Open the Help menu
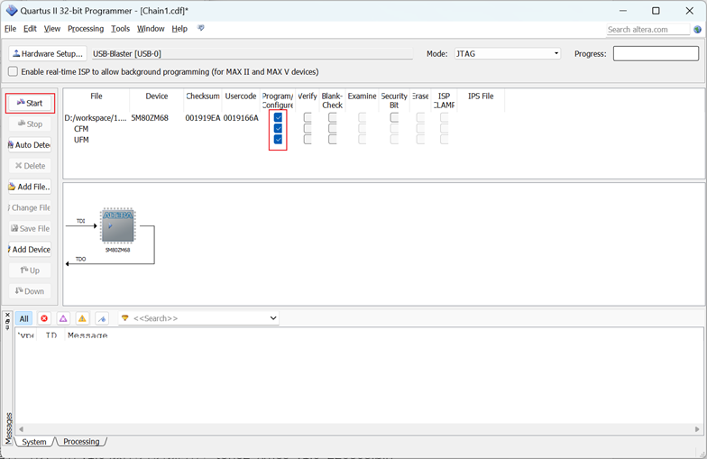 (x=179, y=29)
